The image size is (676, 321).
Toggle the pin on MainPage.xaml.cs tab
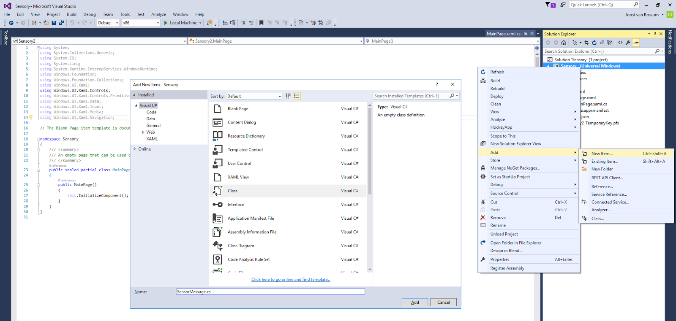click(525, 33)
